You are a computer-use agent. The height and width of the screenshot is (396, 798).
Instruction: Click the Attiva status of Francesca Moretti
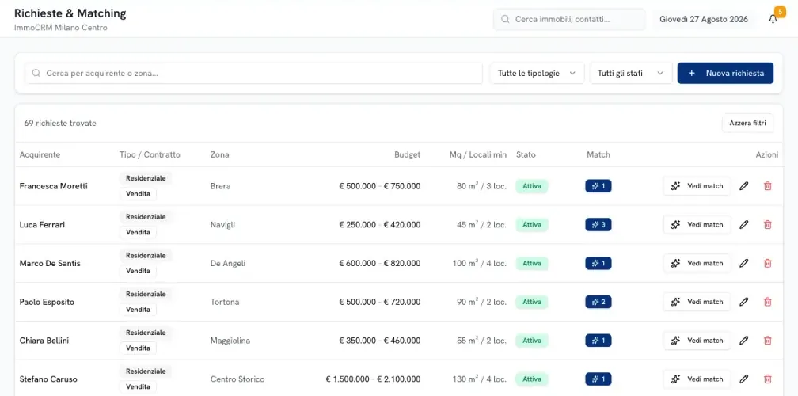tap(532, 186)
